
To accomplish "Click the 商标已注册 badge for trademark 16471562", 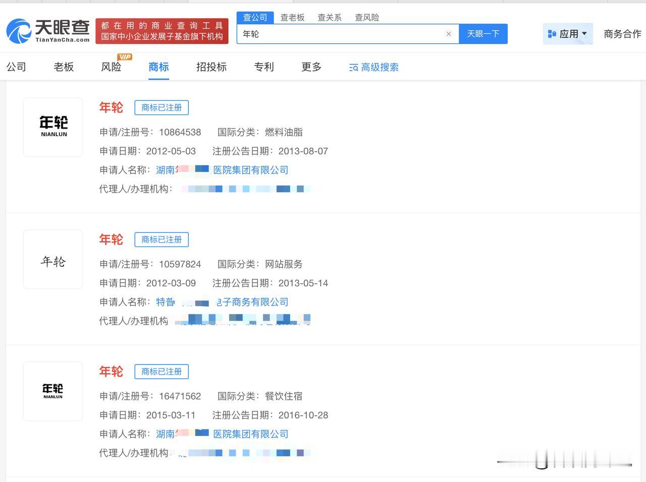I will (161, 372).
